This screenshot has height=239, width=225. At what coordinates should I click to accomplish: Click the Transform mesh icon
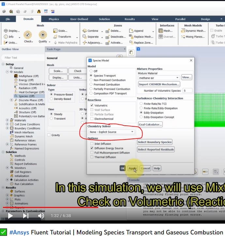click(55, 37)
